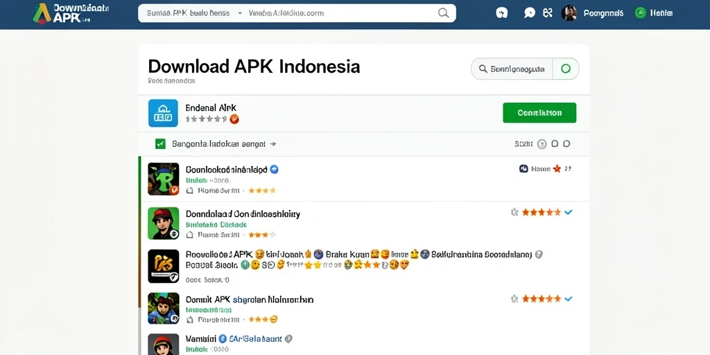Open the white headset icon in the header

(501, 13)
